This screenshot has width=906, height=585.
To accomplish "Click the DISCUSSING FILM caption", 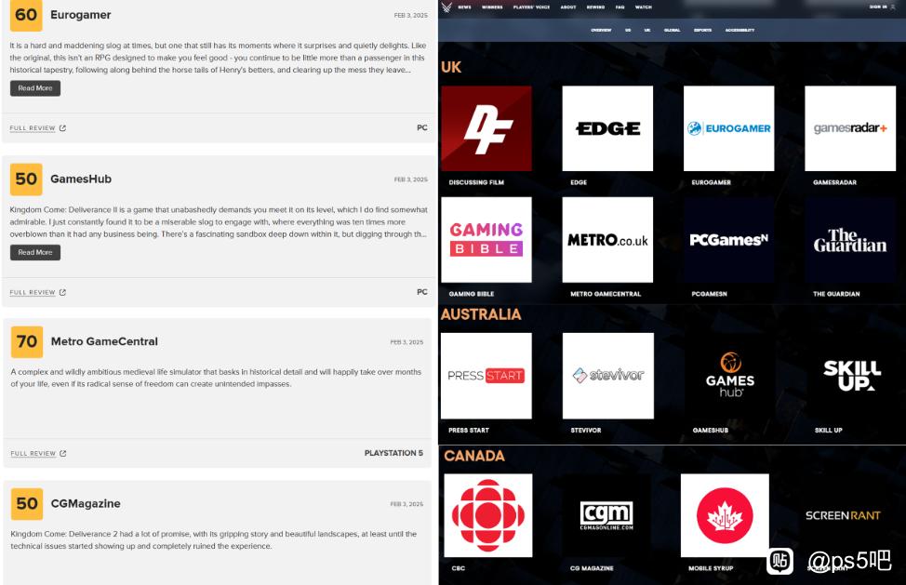I will [476, 182].
